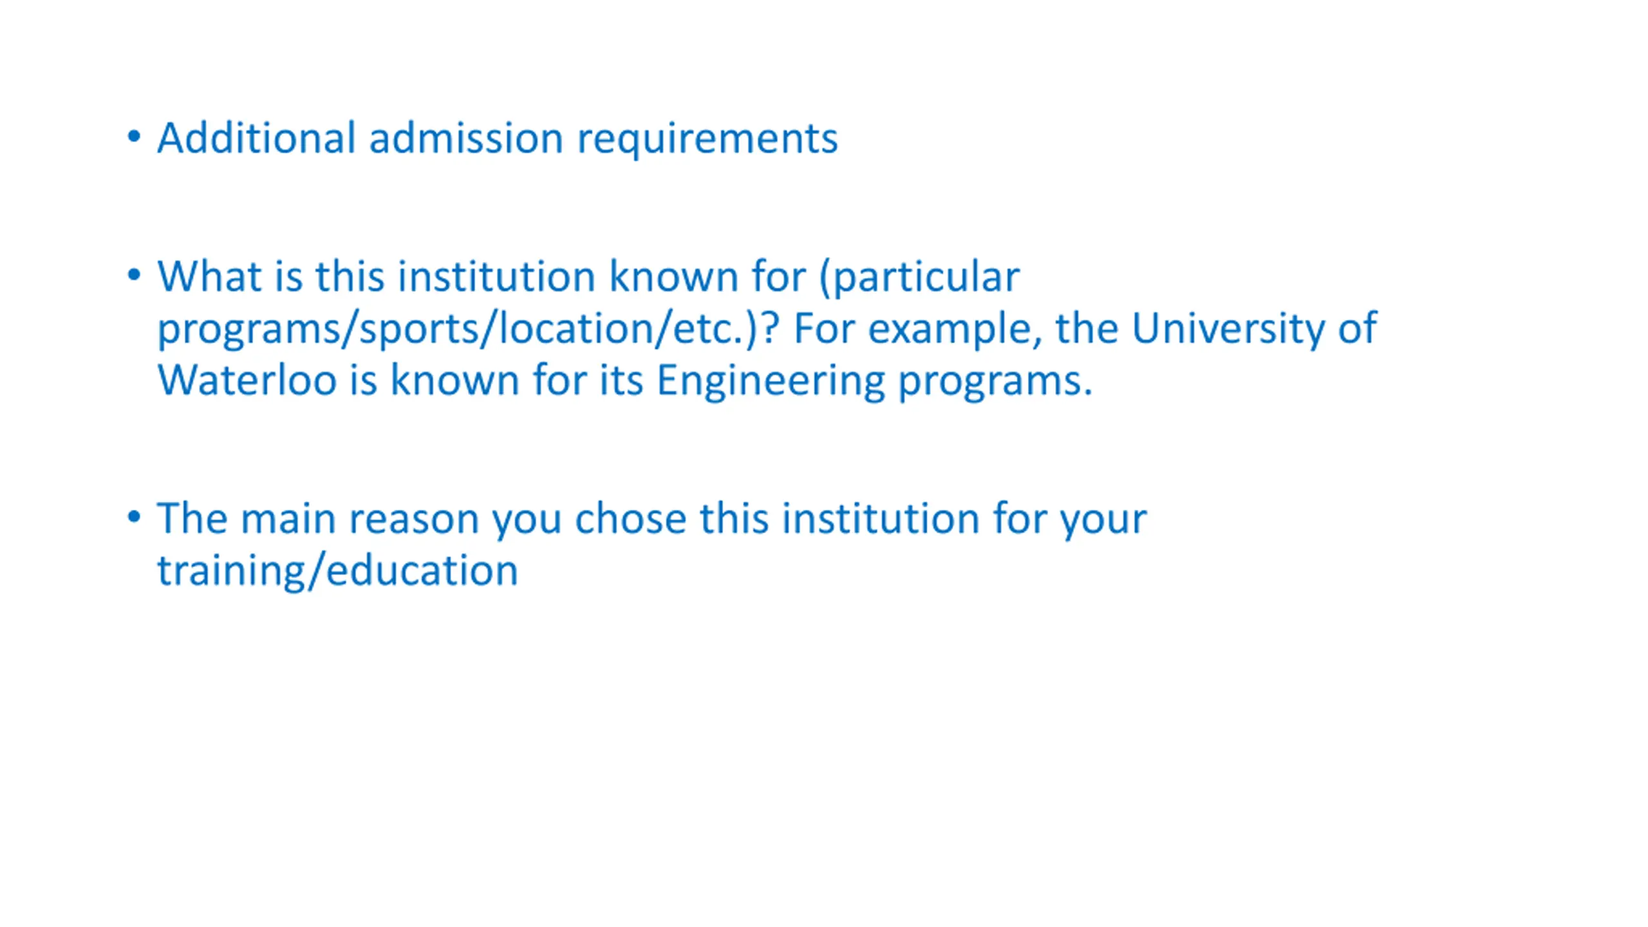Click the line starting "What is this institution"
The image size is (1648, 927).
coord(588,277)
